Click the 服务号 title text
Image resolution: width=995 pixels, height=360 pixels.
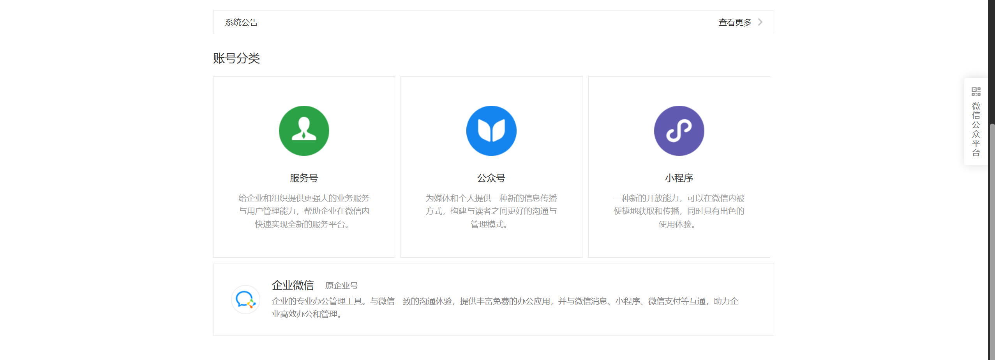click(304, 178)
